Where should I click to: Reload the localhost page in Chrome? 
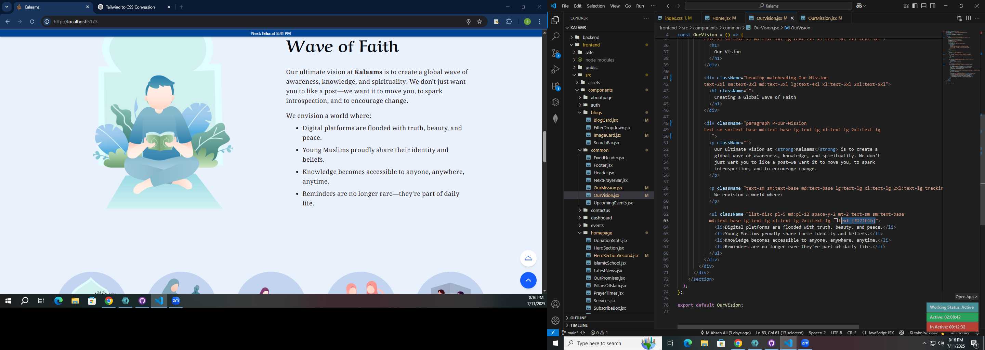point(32,22)
